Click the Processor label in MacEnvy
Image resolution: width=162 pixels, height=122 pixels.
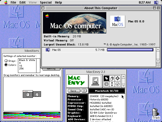click(x=75, y=100)
